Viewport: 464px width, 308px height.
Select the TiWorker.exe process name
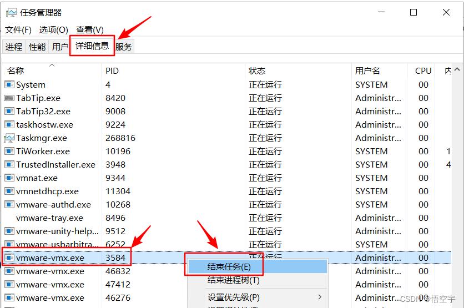tap(43, 151)
